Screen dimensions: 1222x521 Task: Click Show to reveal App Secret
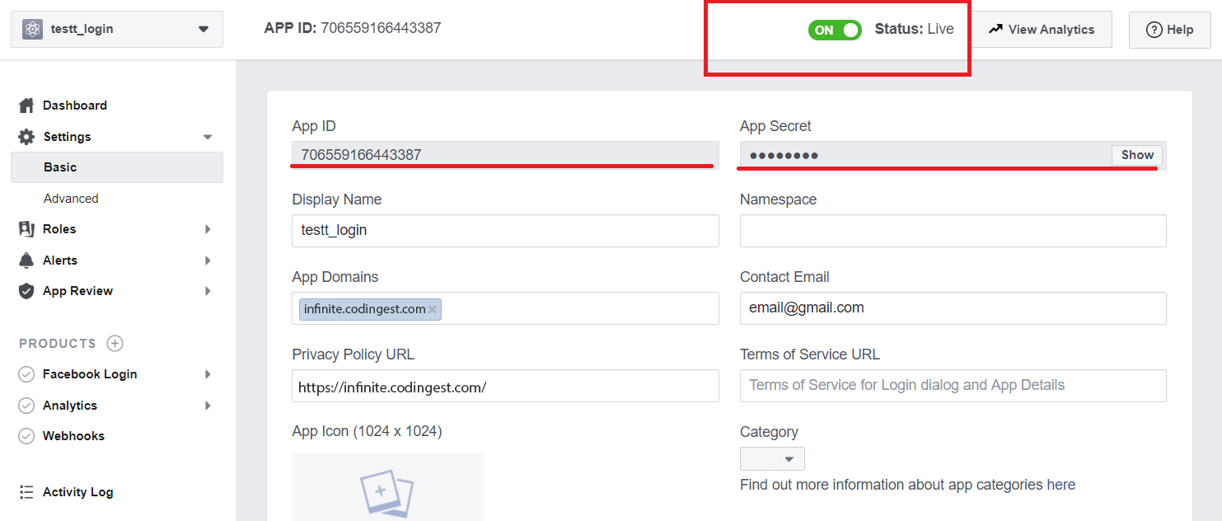click(1137, 155)
